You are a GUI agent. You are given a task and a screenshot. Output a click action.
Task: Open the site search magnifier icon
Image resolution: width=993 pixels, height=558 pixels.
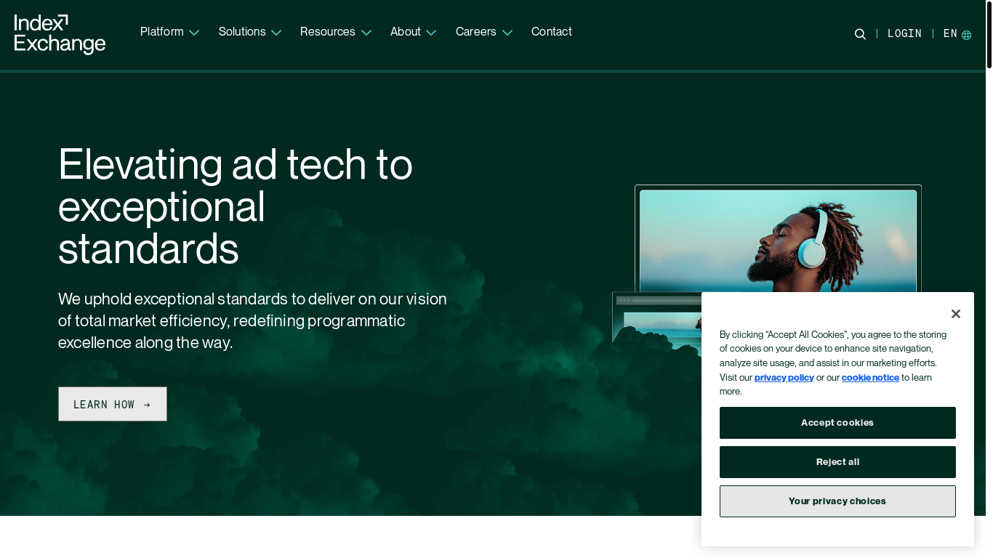tap(860, 34)
